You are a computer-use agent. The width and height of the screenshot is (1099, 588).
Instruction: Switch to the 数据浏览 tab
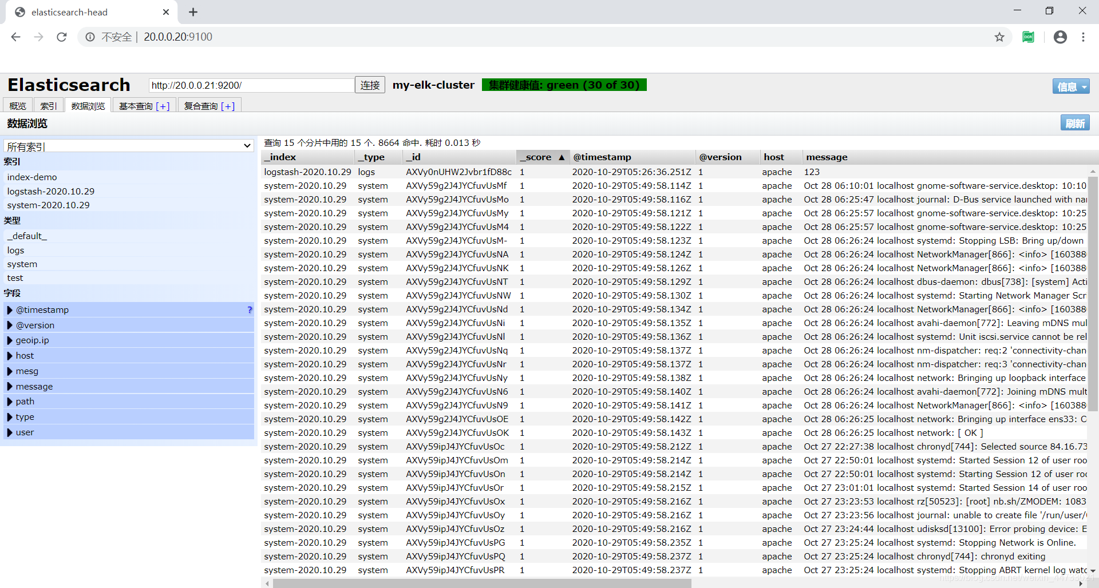click(x=88, y=106)
